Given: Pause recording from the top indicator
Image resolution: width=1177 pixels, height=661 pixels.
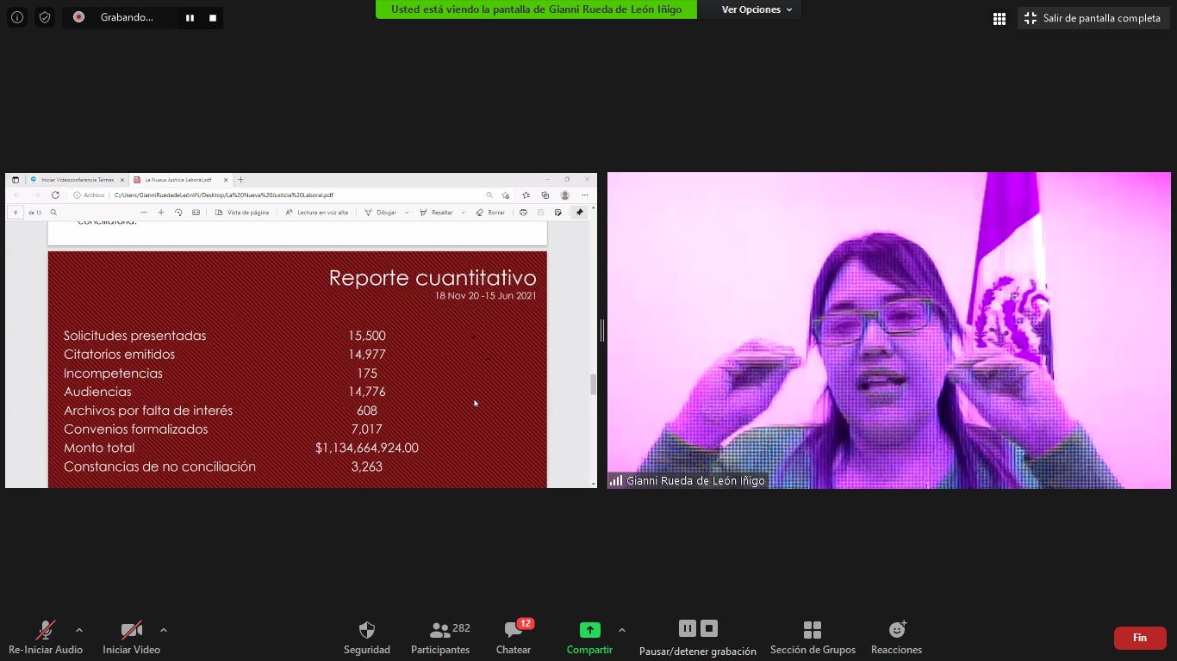Looking at the screenshot, I should [x=190, y=17].
